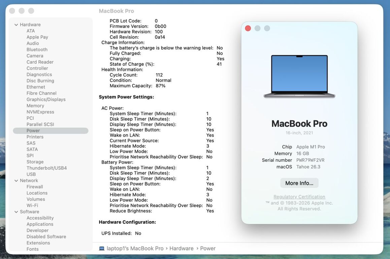Click the chip value Apple M1 Pro
Viewport: 390px width, 259px height.
point(311,147)
